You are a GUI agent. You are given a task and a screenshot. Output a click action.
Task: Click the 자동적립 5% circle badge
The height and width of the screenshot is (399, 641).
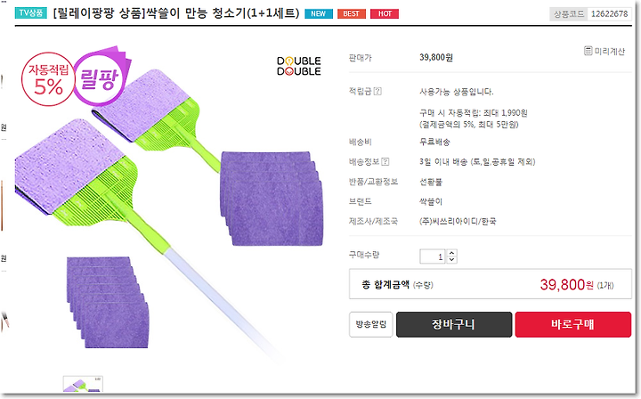click(x=48, y=79)
